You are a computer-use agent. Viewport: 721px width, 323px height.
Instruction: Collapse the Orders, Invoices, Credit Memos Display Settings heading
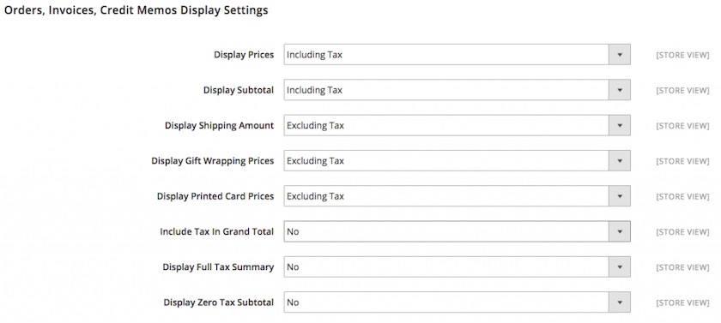pos(136,10)
